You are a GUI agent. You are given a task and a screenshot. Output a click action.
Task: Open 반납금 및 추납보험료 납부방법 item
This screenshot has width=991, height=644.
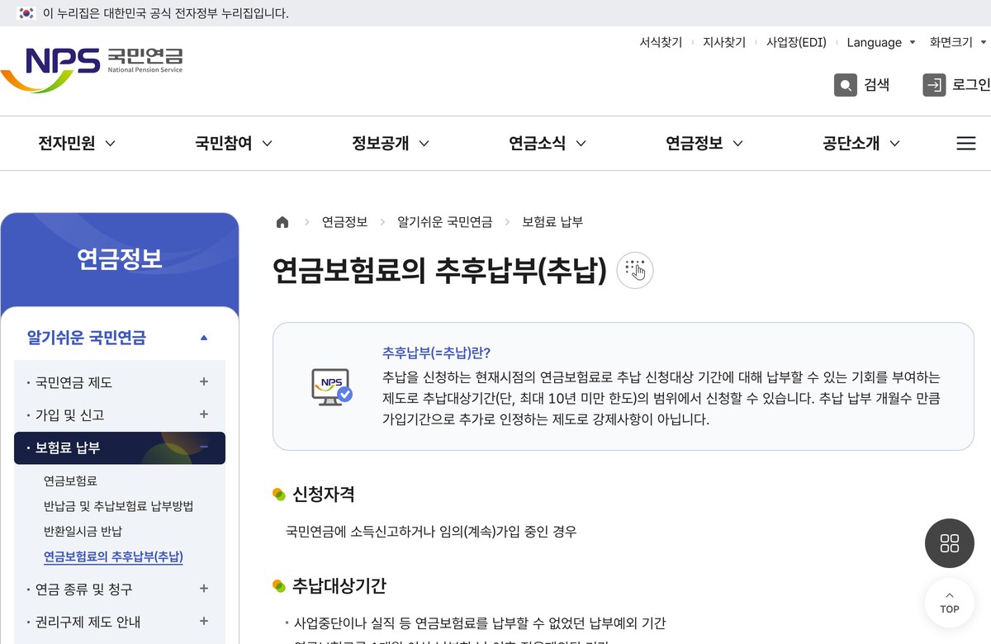(118, 506)
